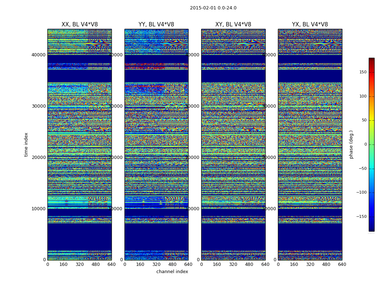The width and height of the screenshot is (380, 289).
Task: Click the "40000" y-tick of the XX plot
Action: click(x=39, y=55)
